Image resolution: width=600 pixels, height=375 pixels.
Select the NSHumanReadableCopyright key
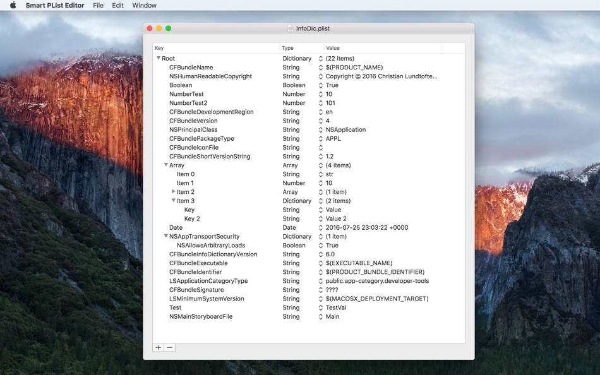click(x=210, y=76)
